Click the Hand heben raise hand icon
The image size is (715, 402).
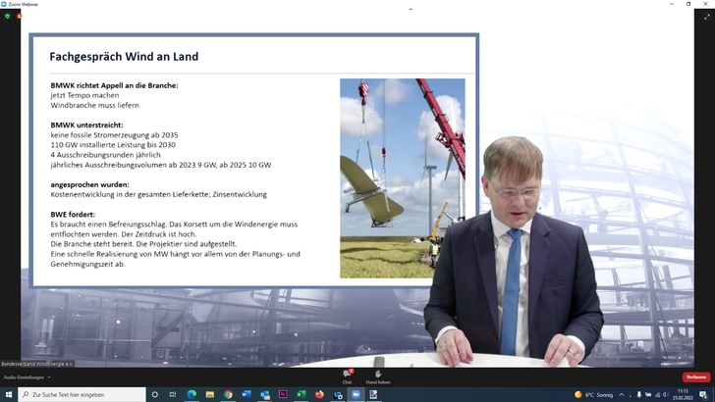point(378,376)
